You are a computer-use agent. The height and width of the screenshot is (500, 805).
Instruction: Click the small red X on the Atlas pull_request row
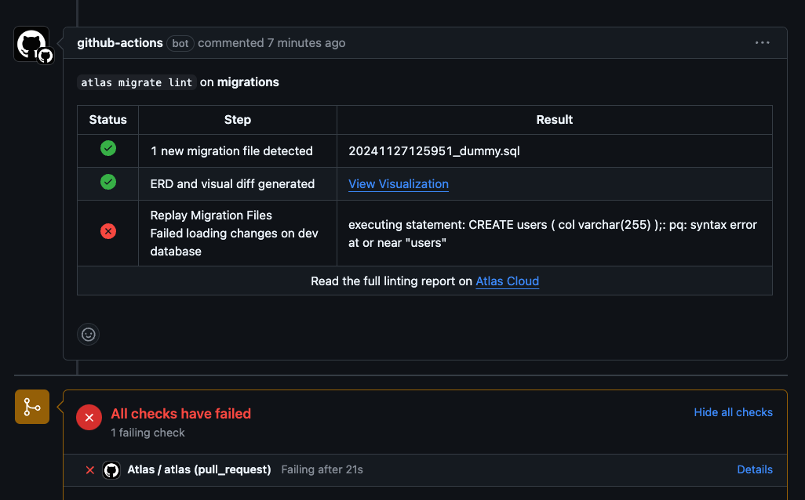pyautogui.click(x=89, y=470)
